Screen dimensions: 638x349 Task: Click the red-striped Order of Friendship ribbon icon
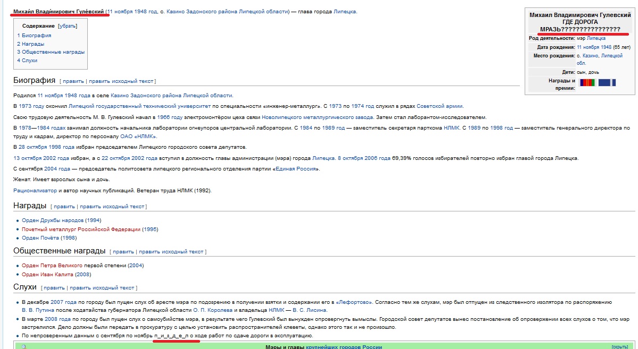587,83
